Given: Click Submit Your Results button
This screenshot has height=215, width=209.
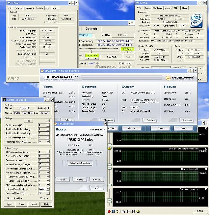Looking at the screenshot, I should [80, 163].
